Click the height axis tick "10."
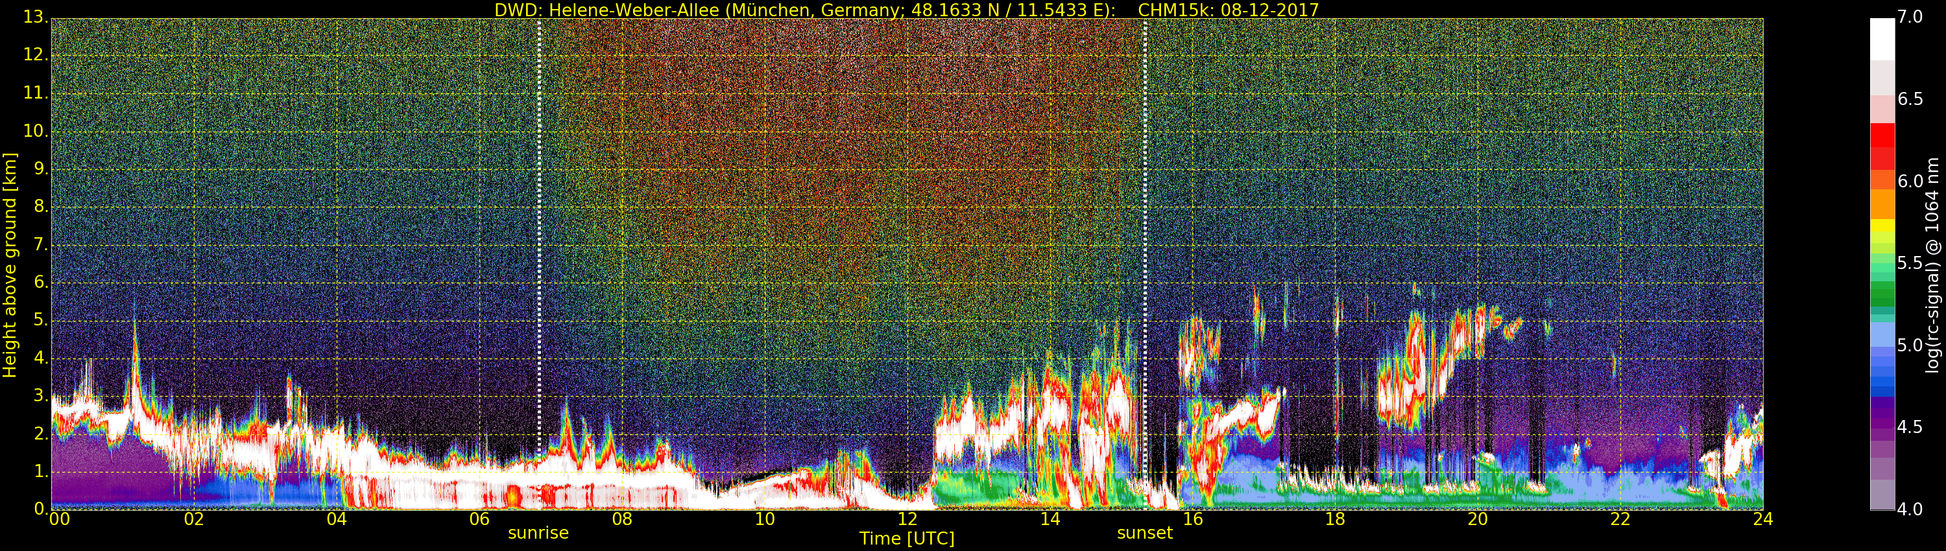1946x551 pixels. pyautogui.click(x=36, y=132)
